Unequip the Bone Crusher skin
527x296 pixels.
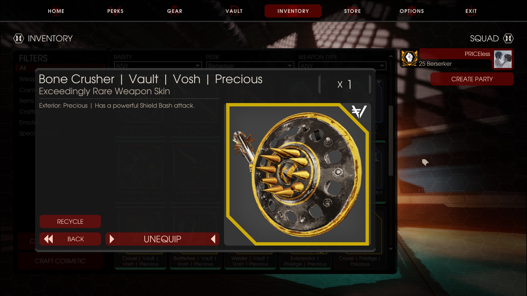click(x=162, y=239)
